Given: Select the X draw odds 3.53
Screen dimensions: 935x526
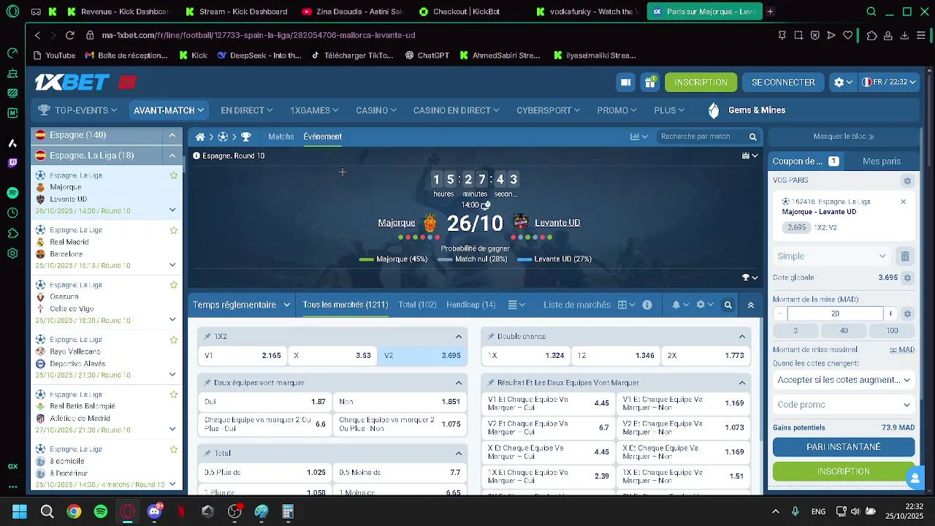Looking at the screenshot, I should 332,356.
